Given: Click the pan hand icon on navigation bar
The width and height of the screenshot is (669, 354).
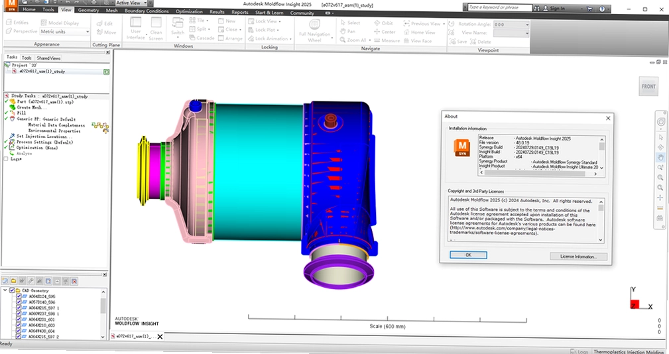Looking at the screenshot, I should 660,157.
